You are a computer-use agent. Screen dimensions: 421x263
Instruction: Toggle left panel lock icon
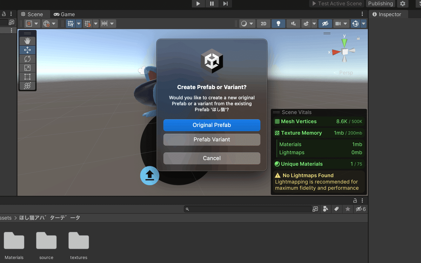coord(4,14)
